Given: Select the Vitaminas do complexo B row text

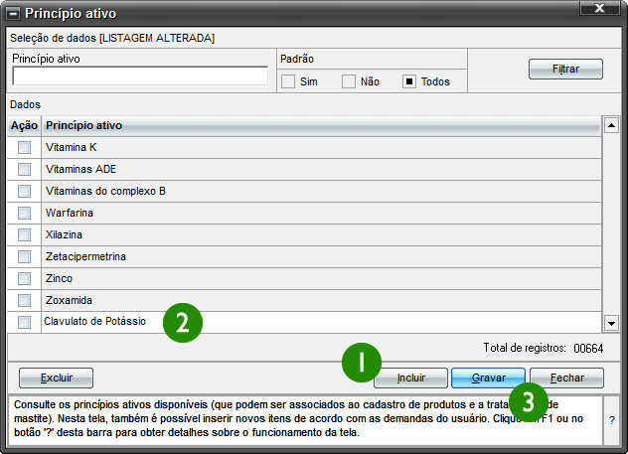Looking at the screenshot, I should click(105, 191).
